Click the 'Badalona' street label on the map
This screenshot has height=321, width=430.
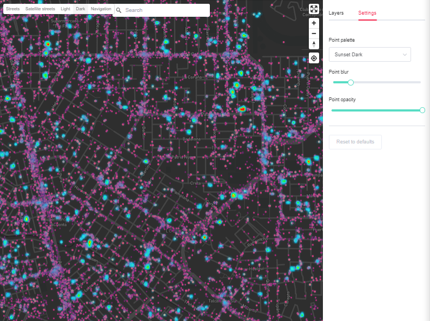point(191,139)
